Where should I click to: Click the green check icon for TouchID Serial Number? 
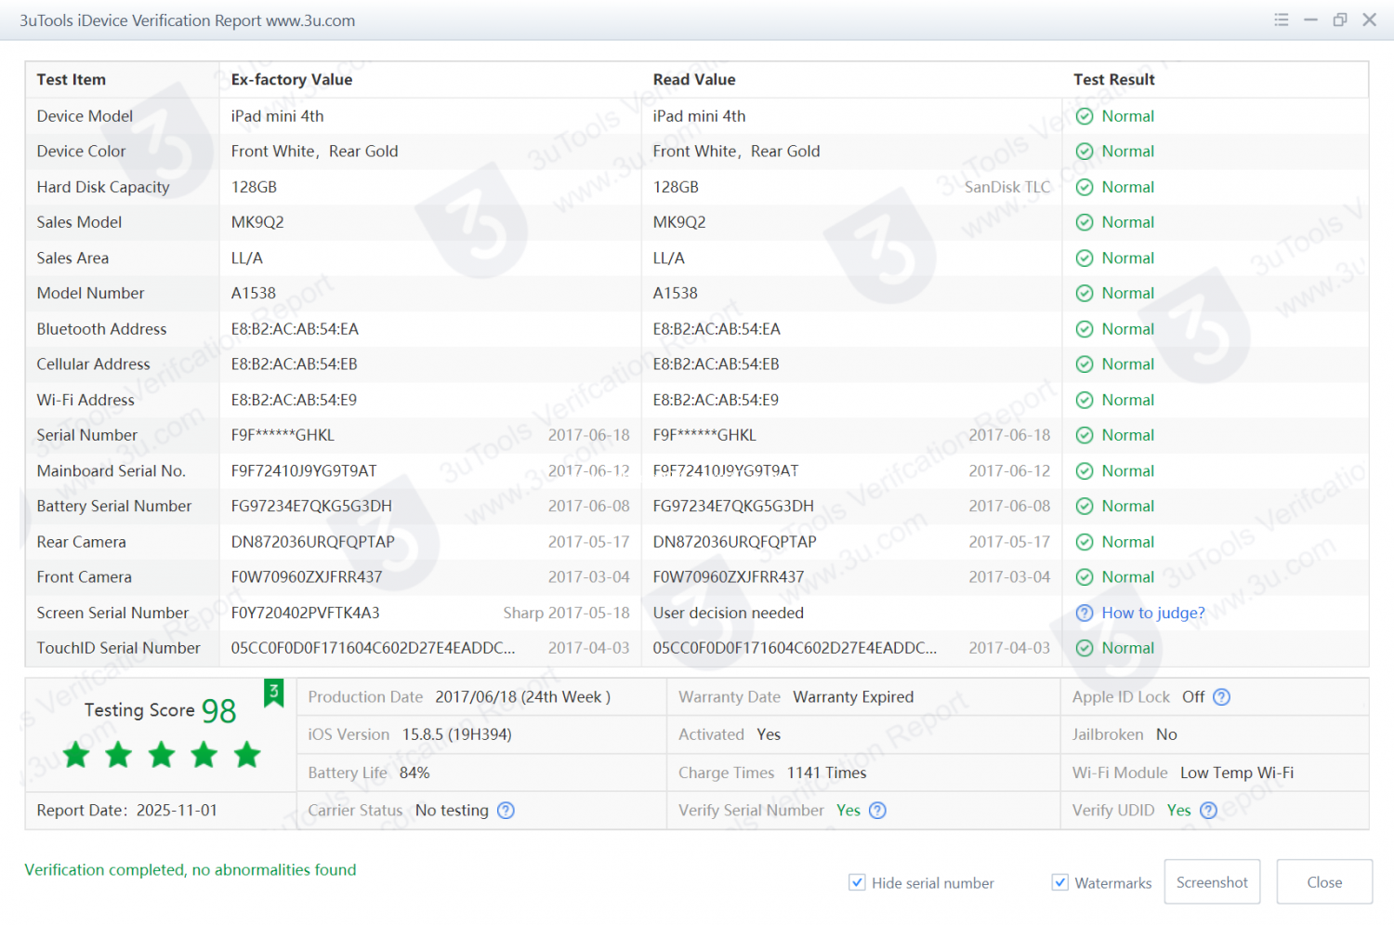point(1084,649)
